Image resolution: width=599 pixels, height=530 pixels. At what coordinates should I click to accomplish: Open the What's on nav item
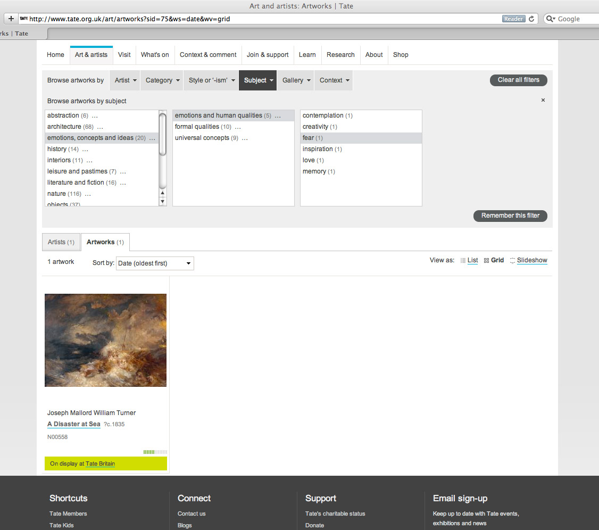(x=155, y=55)
